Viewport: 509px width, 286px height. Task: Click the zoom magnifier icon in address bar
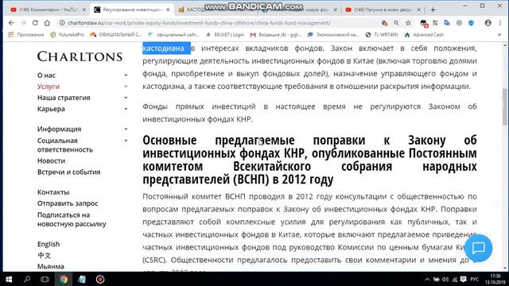click(x=396, y=23)
